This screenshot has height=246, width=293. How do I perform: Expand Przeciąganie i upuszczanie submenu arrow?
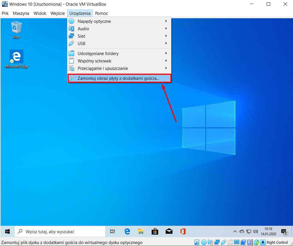point(166,68)
